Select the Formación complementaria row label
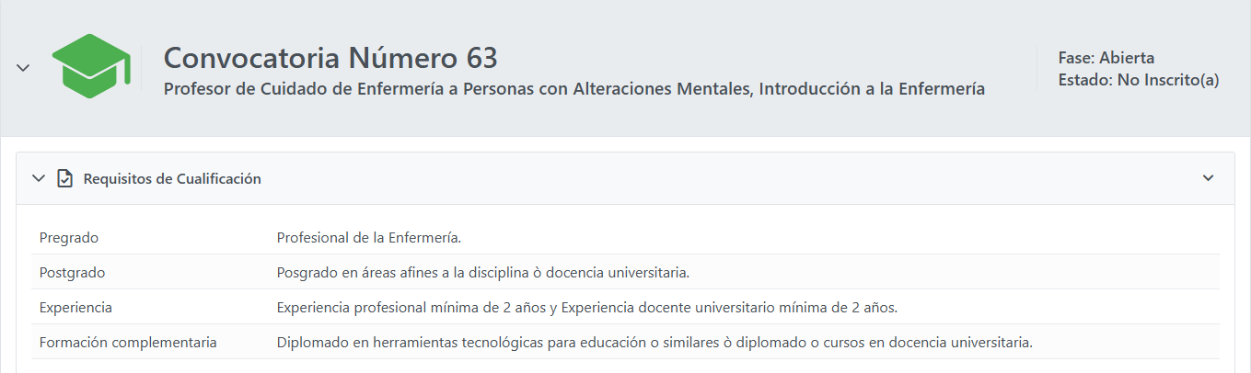Image resolution: width=1251 pixels, height=373 pixels. (128, 343)
